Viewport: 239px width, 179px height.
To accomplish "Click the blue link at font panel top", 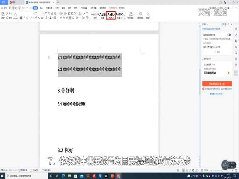I will pyautogui.click(x=211, y=29).
